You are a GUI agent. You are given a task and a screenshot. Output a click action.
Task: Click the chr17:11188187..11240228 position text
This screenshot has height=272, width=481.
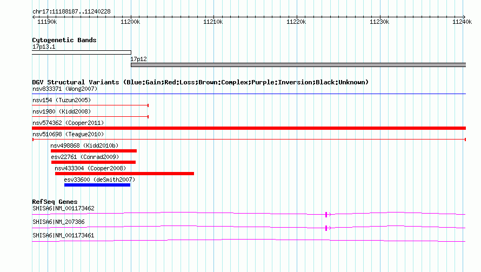pyautogui.click(x=71, y=11)
